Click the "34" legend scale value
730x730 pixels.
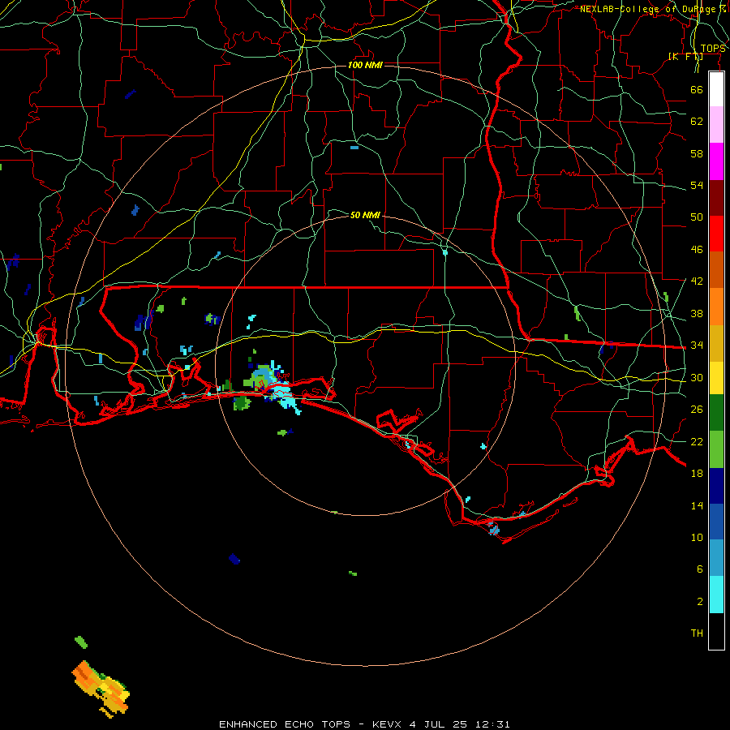pyautogui.click(x=697, y=345)
